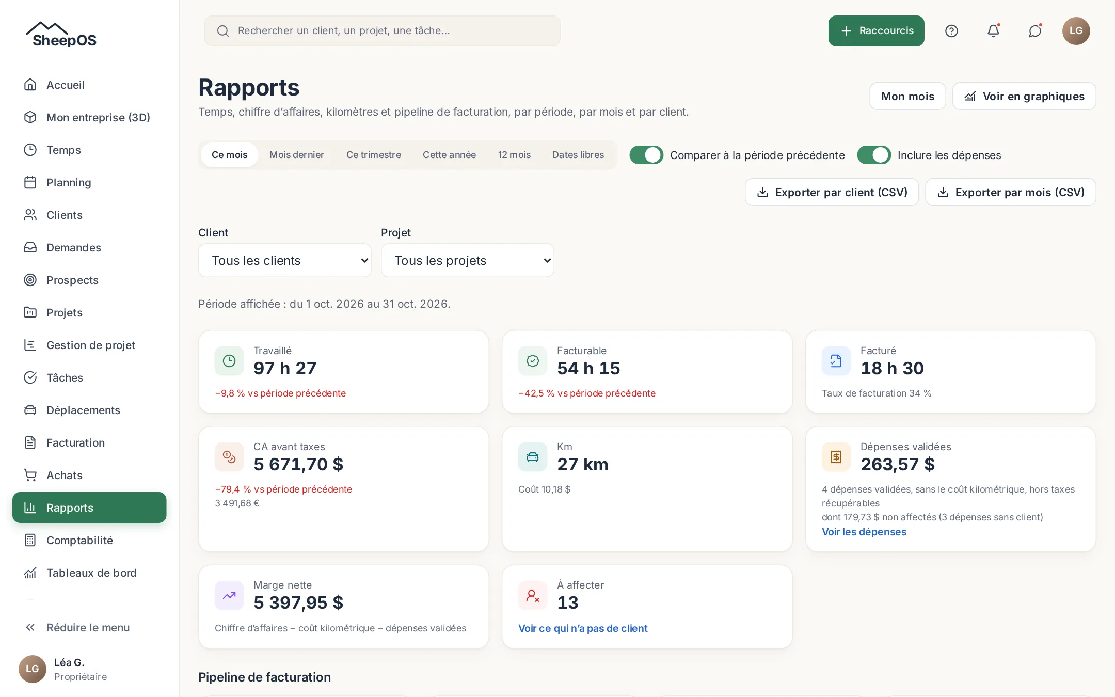Open the help question mark icon
Viewport: 1115px width, 697px height.
951,31
